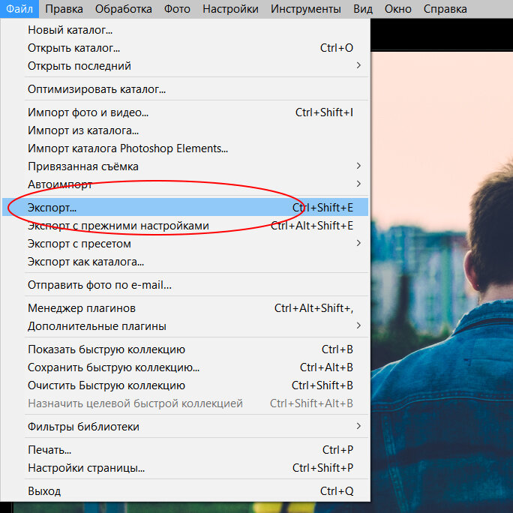The width and height of the screenshot is (513, 513).
Task: Expand Открыть последний submenu
Action: pos(185,66)
